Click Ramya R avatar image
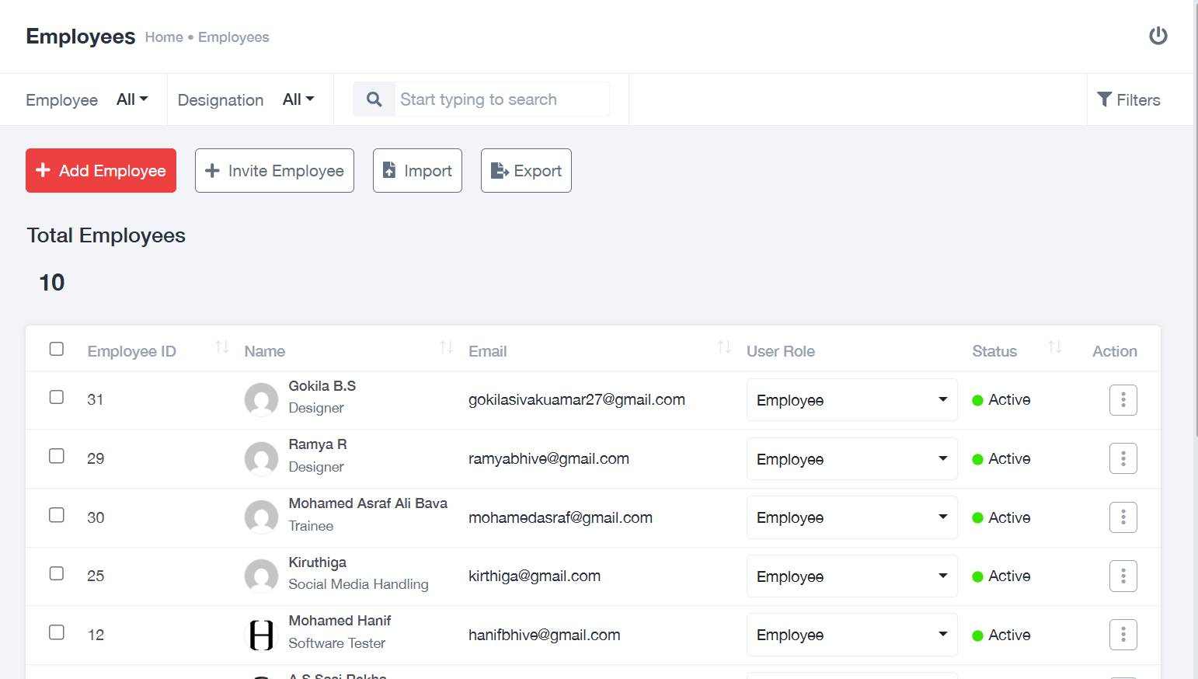Screen dimensions: 1198x679 coord(261,458)
